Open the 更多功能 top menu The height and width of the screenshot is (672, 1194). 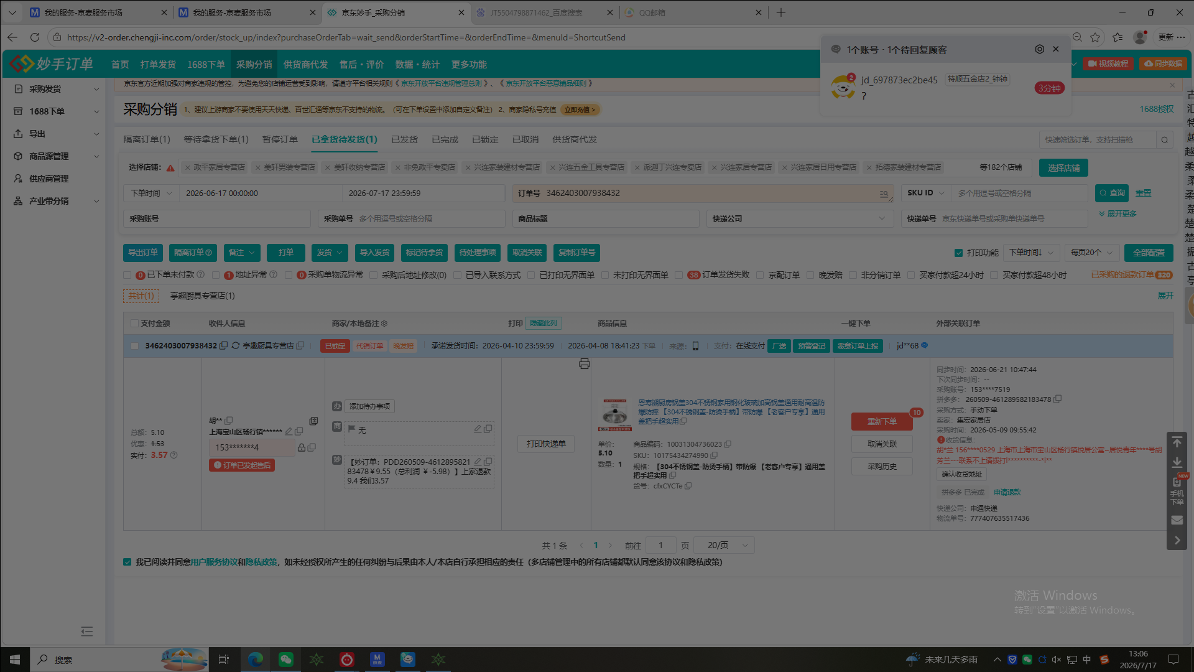[469, 65]
